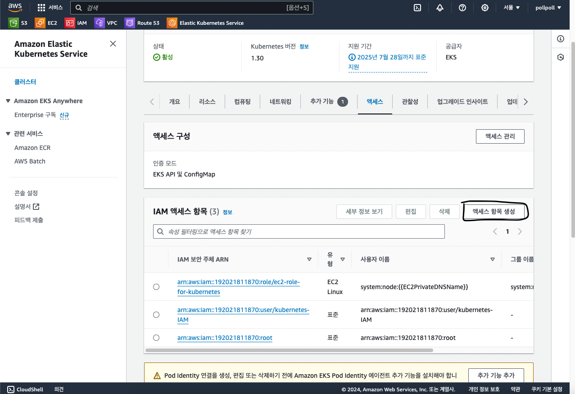Focus the access entry filter search field
The height and width of the screenshot is (394, 575).
pyautogui.click(x=299, y=231)
